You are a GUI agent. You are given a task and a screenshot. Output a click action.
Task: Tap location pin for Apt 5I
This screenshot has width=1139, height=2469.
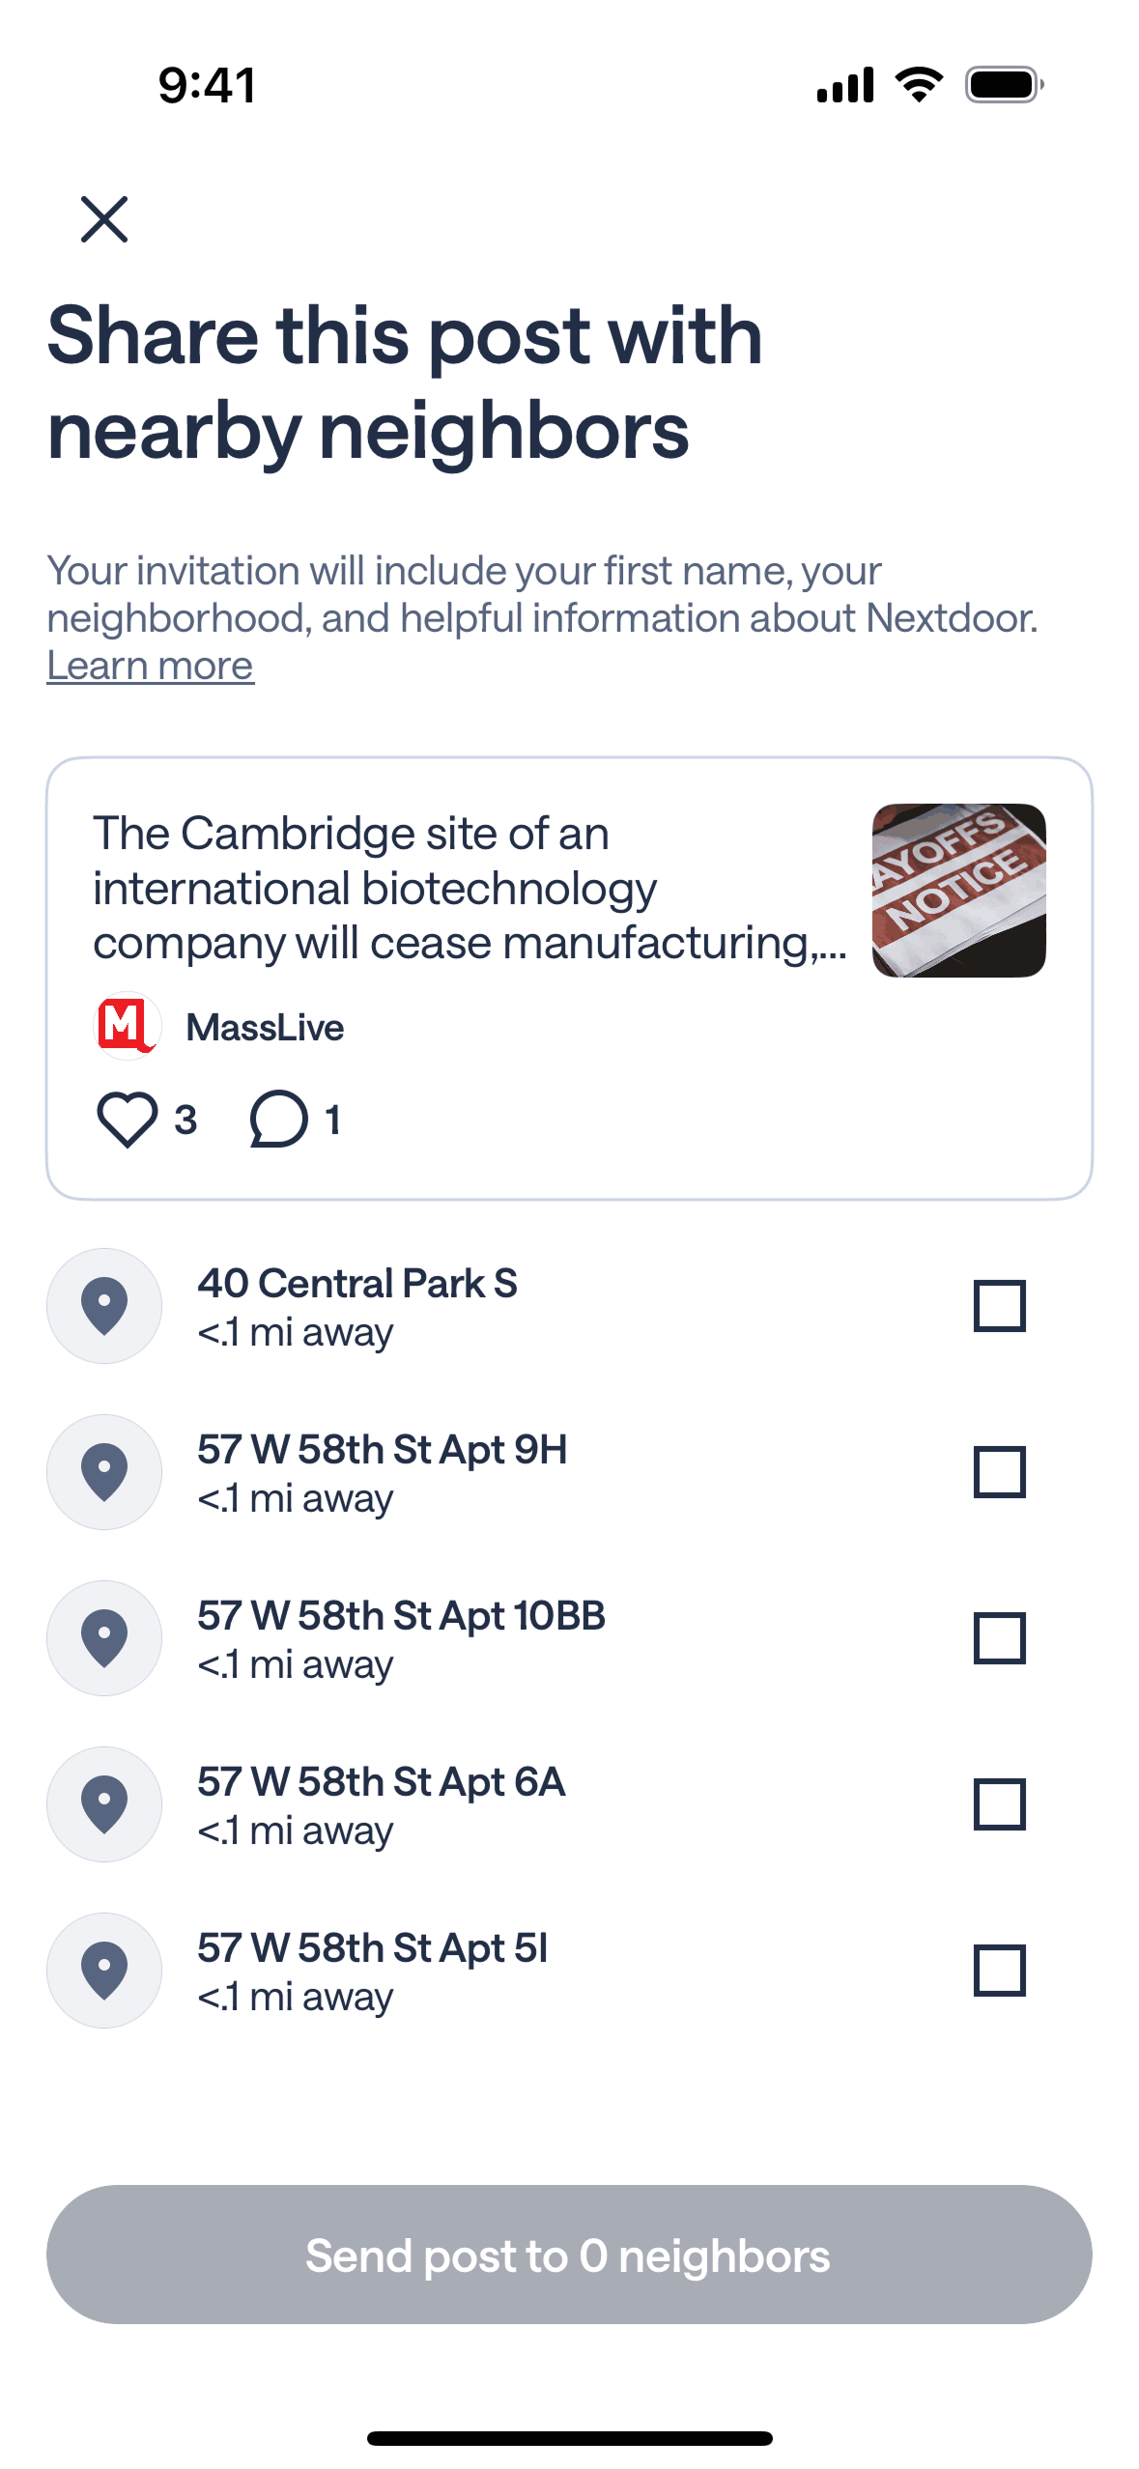104,1971
